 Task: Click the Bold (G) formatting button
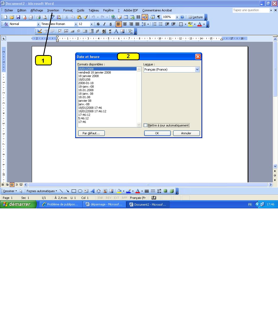pyautogui.click(x=98, y=24)
